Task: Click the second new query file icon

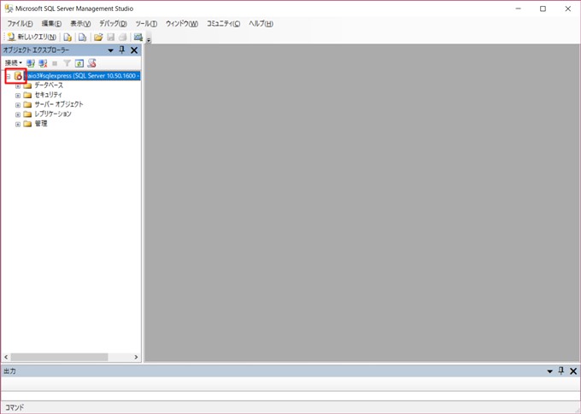Action: point(82,37)
